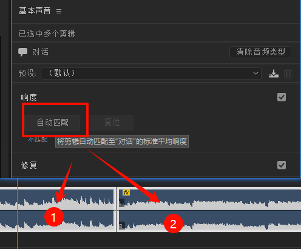The image size is (301, 249).
Task: Select the 基本声音 panel tab
Action: pyautogui.click(x=35, y=11)
